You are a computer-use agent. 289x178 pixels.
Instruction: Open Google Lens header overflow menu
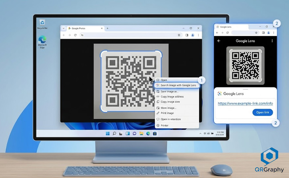(x=272, y=41)
